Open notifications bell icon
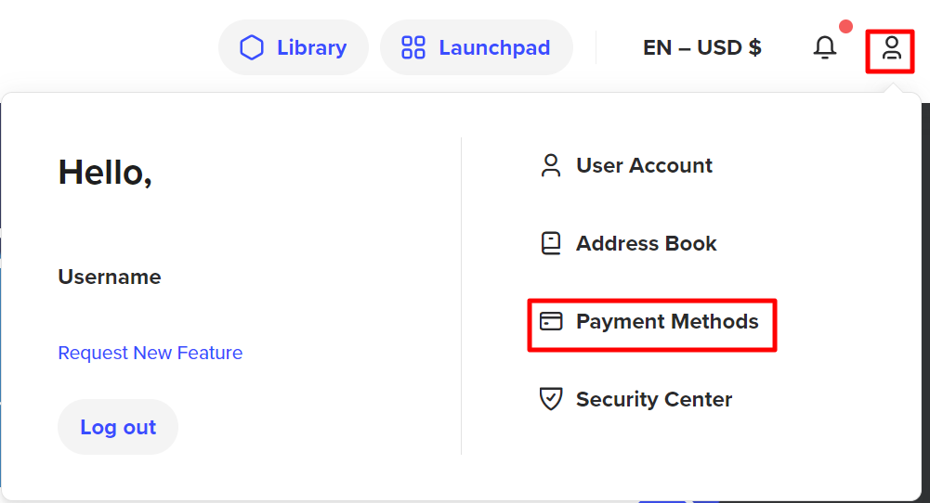 [x=824, y=47]
